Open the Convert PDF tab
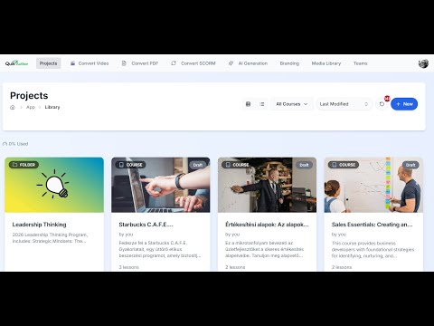 pos(140,63)
